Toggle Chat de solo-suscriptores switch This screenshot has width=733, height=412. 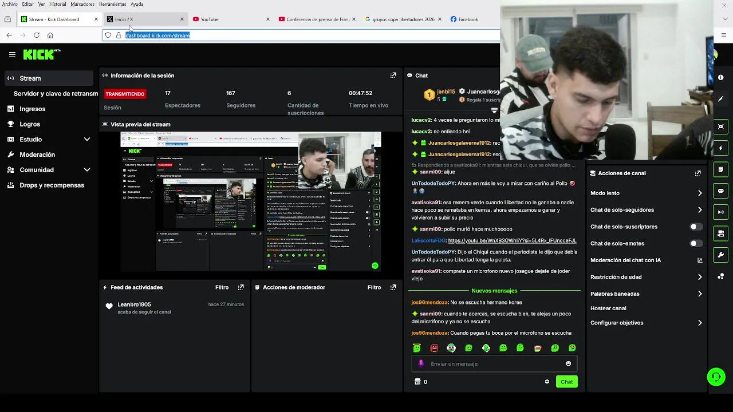tap(696, 227)
